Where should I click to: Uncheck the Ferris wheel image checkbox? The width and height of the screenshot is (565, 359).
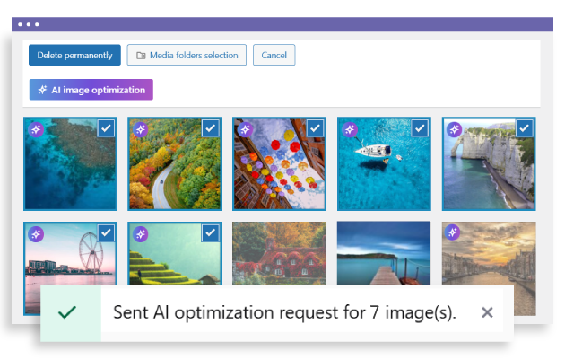coord(106,232)
